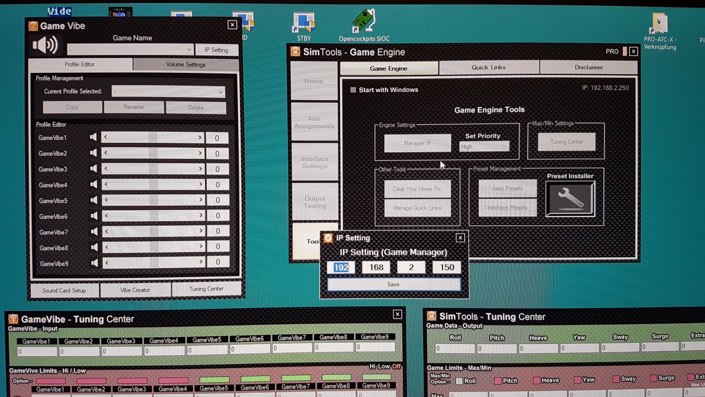Toggle Heave Max/Min option checkbox
The image size is (705, 397).
pos(537,380)
